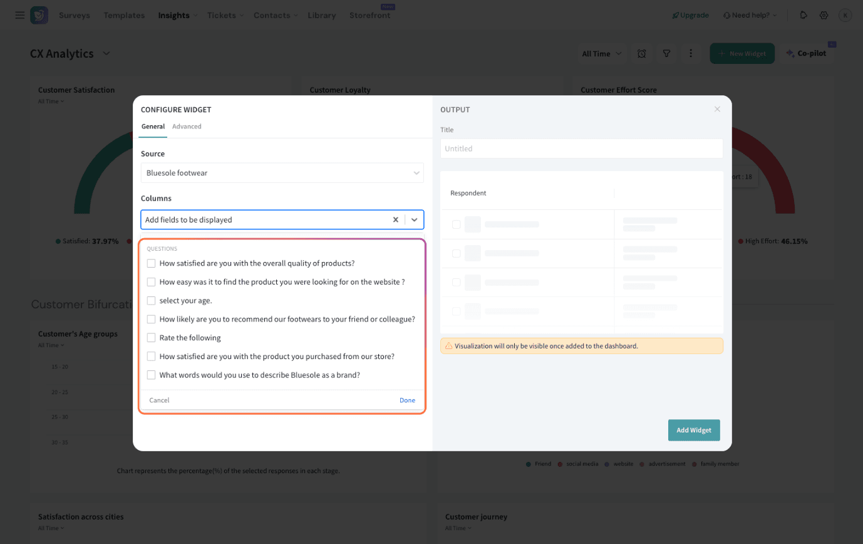863x544 pixels.
Task: Click the Add Widget button
Action: 693,431
